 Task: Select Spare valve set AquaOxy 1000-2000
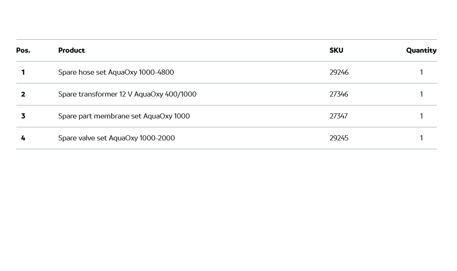(x=116, y=138)
